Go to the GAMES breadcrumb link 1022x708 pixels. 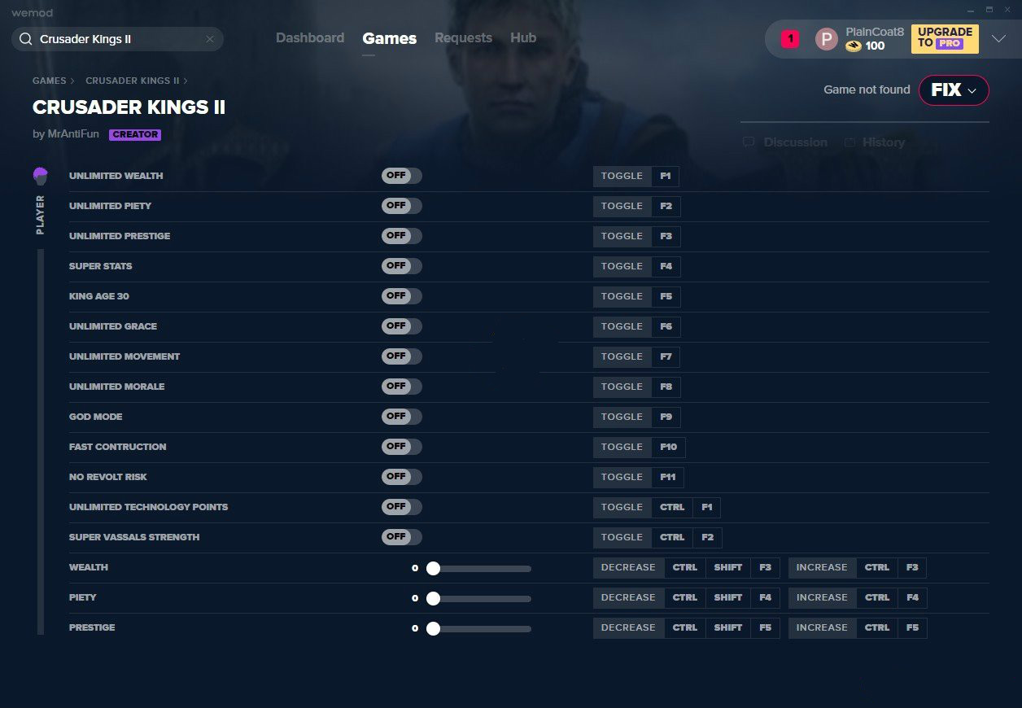(49, 81)
